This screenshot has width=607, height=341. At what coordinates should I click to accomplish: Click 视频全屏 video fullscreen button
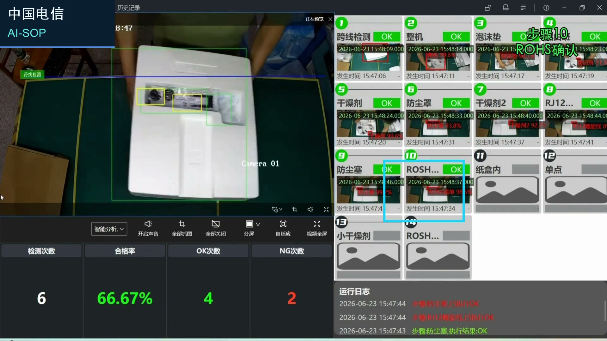(317, 228)
